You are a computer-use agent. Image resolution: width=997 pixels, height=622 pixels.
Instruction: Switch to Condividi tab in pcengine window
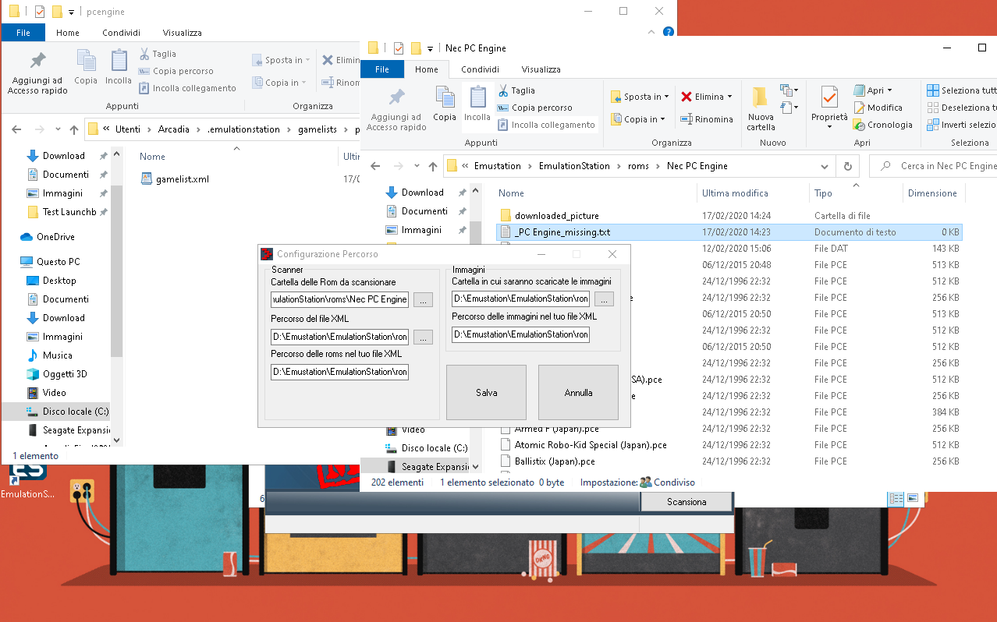(x=121, y=33)
